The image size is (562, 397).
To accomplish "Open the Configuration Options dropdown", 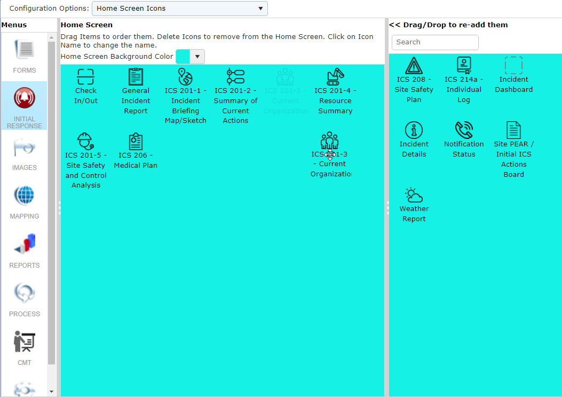I will click(180, 9).
